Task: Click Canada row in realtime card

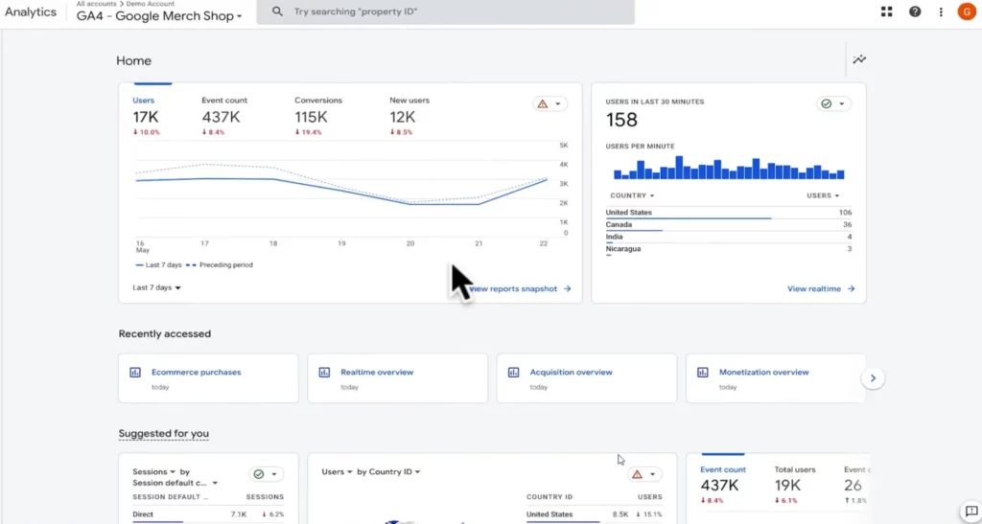Action: pos(729,225)
